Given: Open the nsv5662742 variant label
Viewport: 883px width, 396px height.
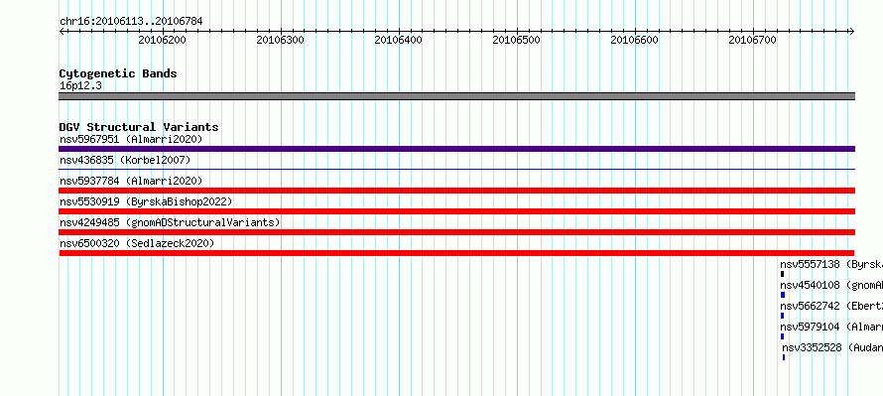Looking at the screenshot, I should pos(831,306).
